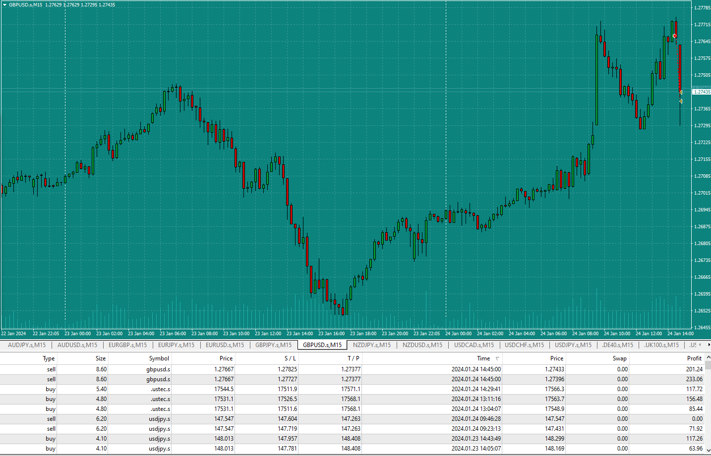Viewport: 711px width, 456px height.
Task: Select the GBPJPY.s,M15 chart tab
Action: click(x=273, y=345)
